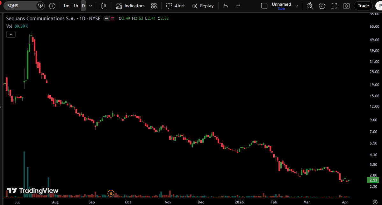Add a symbol with the plus icon
This screenshot has width=382, height=205.
pos(52,6)
